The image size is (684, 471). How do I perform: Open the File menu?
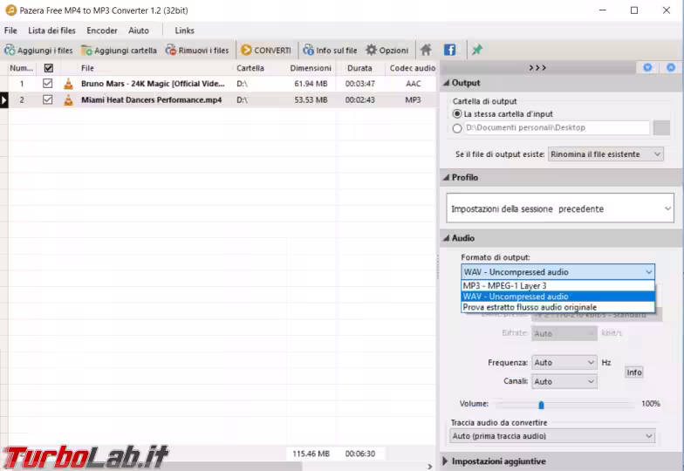pyautogui.click(x=10, y=31)
